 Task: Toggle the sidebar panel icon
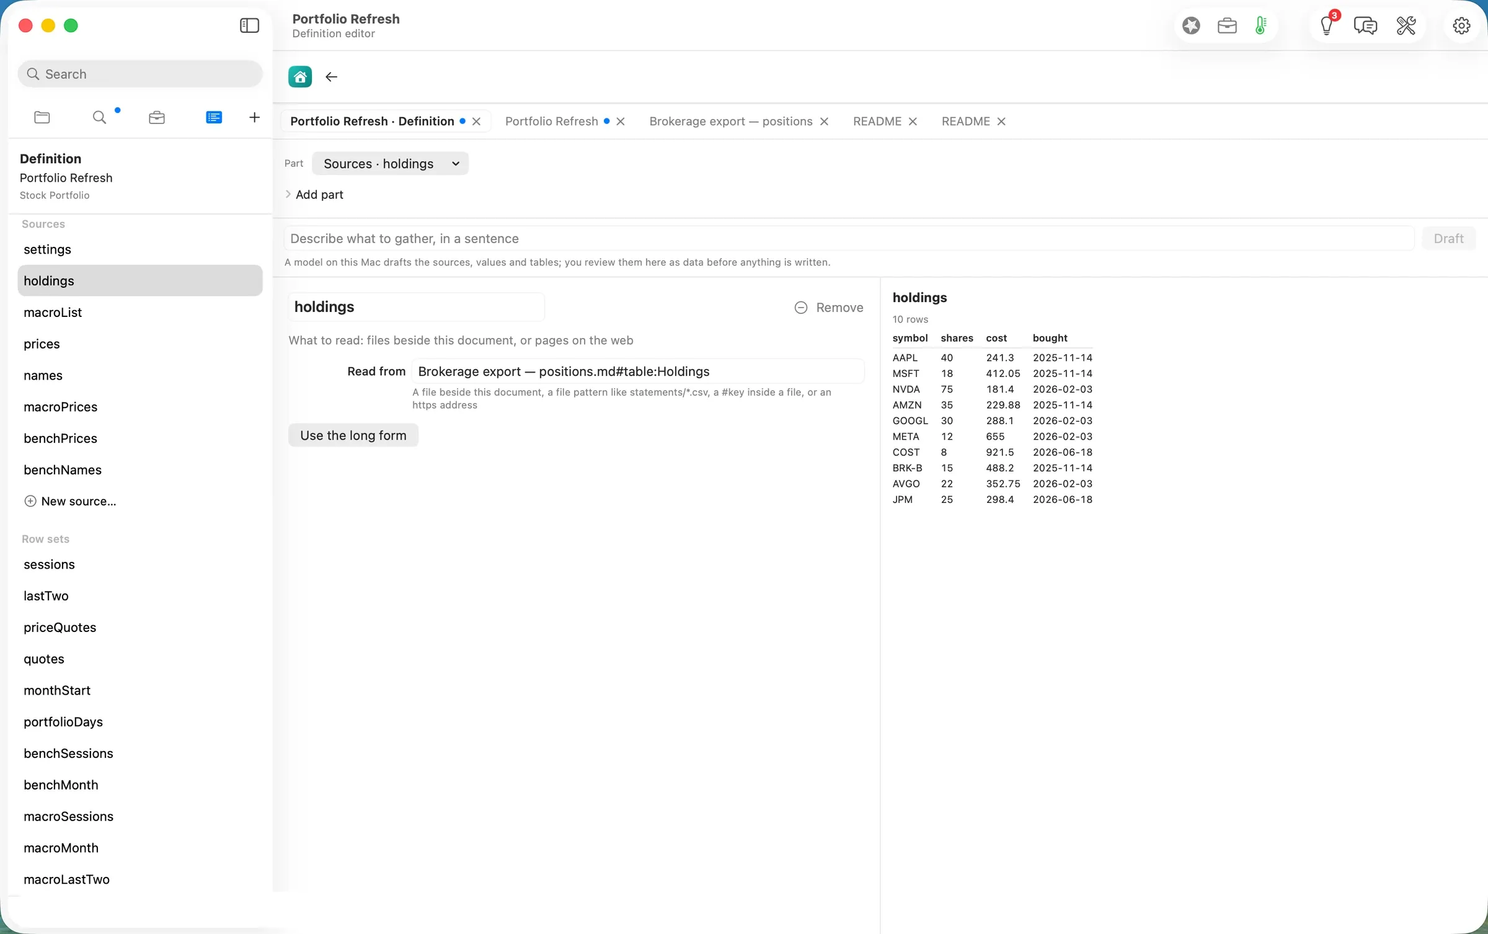click(249, 25)
